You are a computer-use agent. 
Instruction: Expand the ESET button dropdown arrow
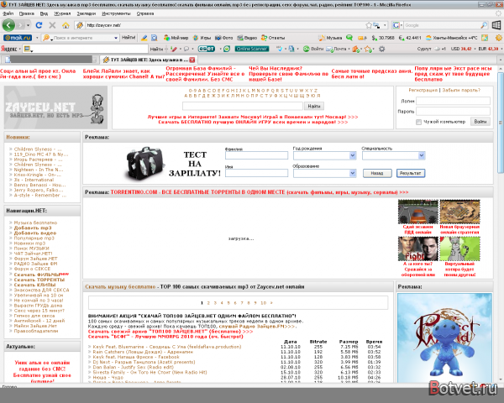click(x=220, y=49)
